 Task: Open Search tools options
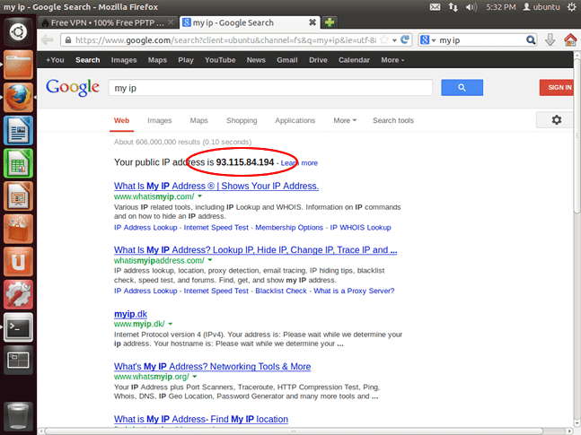[393, 120]
